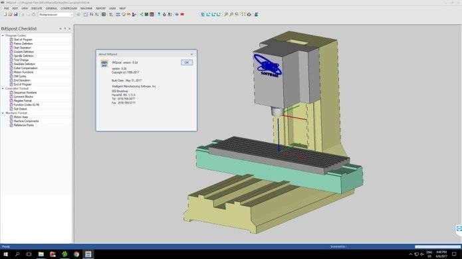Click the red icon ending the main toolbar
The width and height of the screenshot is (462, 259).
point(182,15)
